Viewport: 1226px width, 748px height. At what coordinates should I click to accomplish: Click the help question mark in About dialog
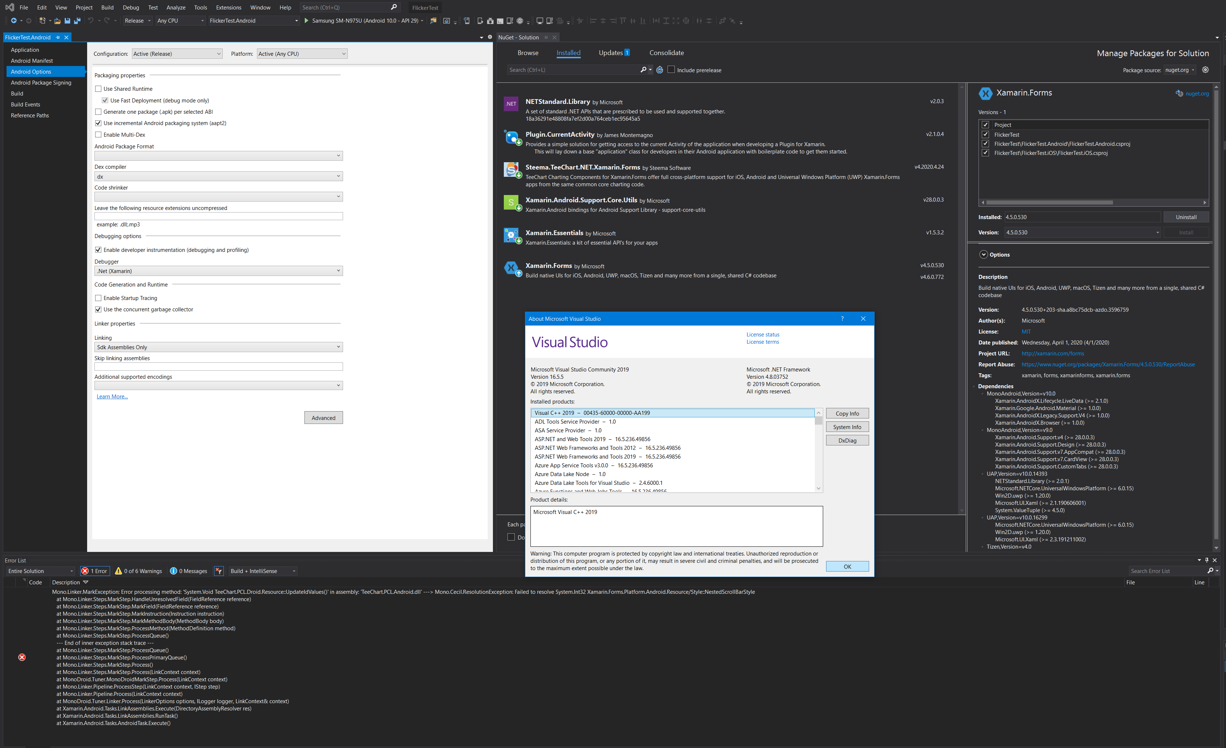point(842,319)
